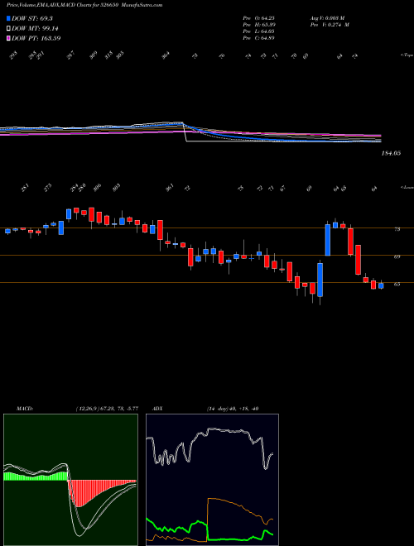Screen dimensions: 414x546
Task: Click the blue DOW ST legend swatch
Action: (8, 18)
